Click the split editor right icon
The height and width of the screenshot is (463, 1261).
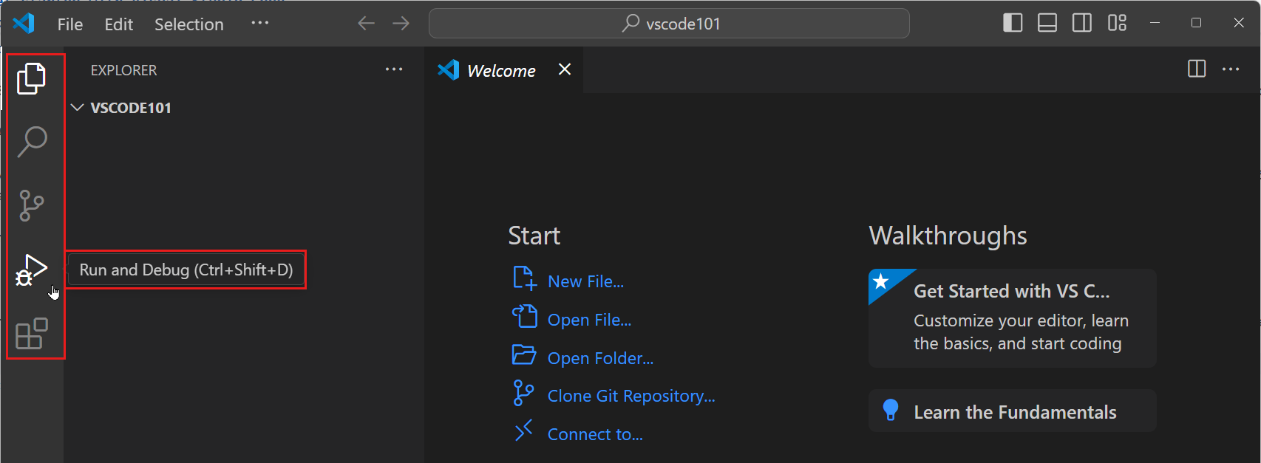click(x=1196, y=69)
